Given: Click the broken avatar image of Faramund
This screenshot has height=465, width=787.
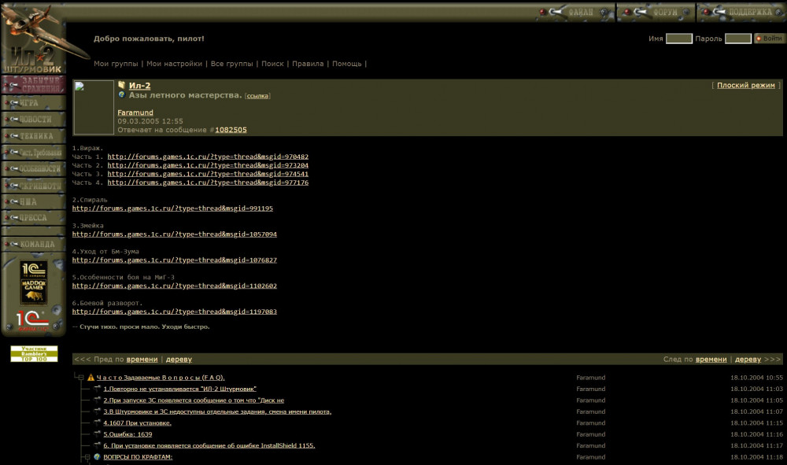Looking at the screenshot, I should tap(94, 107).
